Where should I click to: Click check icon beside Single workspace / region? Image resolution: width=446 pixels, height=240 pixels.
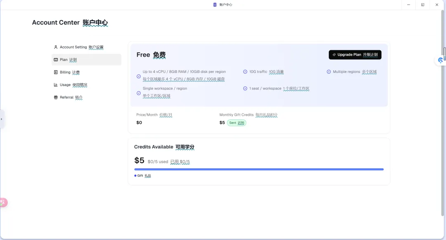click(138, 93)
